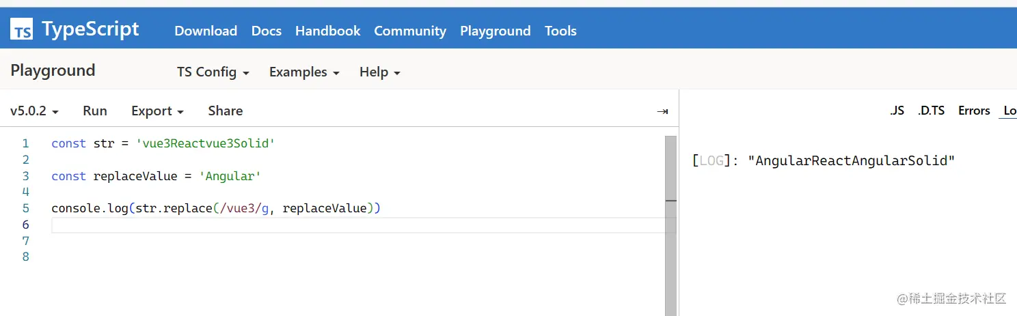Run the code with the Run button

point(95,111)
